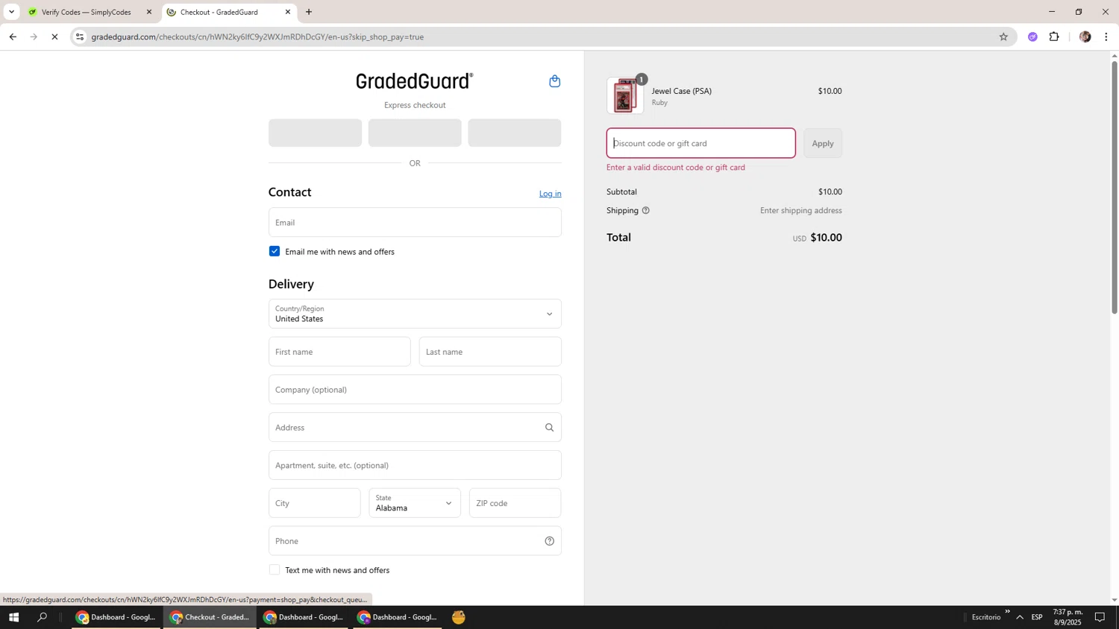Open notification center icon in taskbar

[x=1100, y=617]
